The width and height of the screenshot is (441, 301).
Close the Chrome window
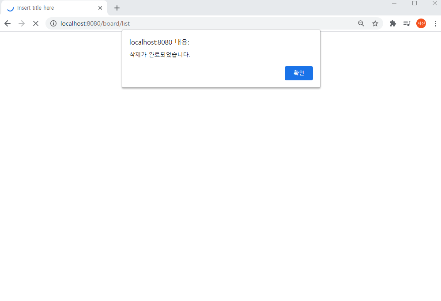click(x=434, y=4)
